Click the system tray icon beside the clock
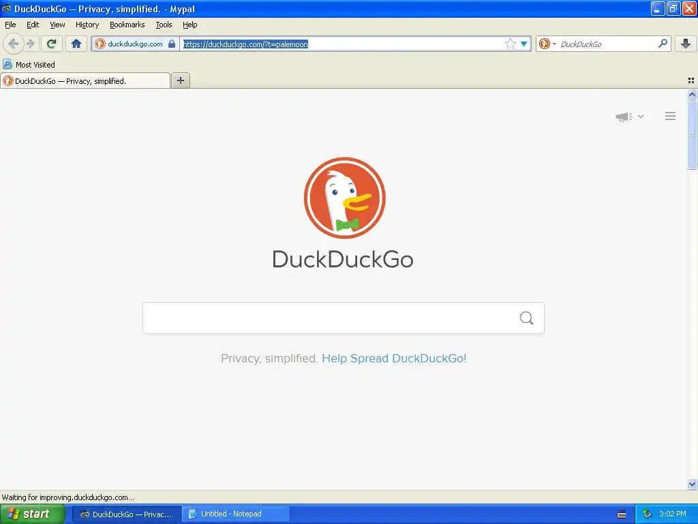This screenshot has height=524, width=698. coord(647,514)
